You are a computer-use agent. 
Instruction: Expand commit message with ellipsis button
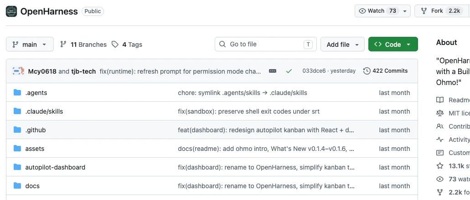(x=273, y=71)
